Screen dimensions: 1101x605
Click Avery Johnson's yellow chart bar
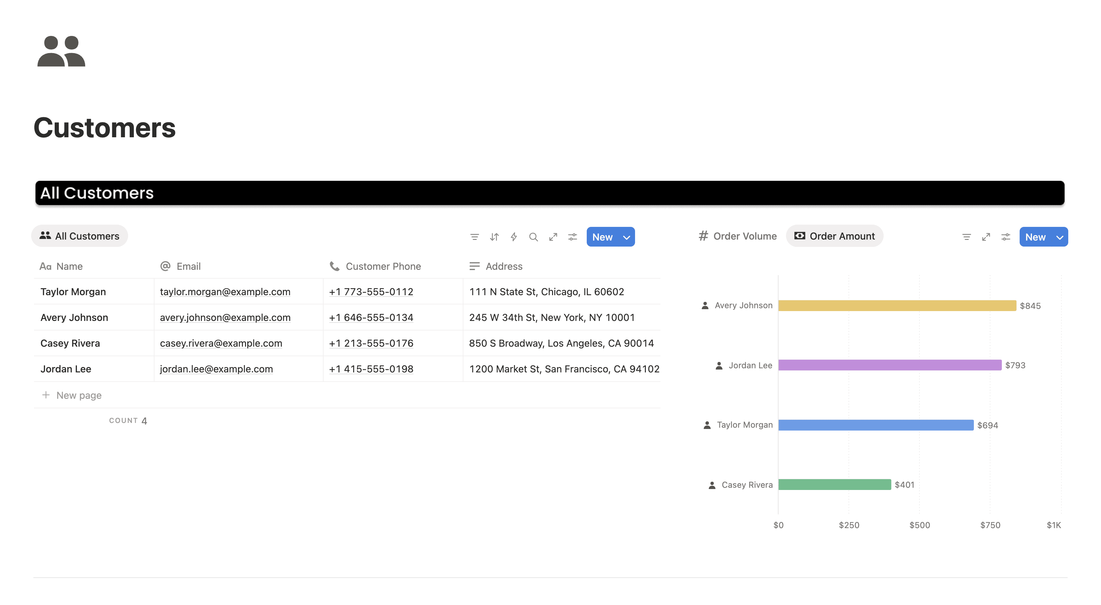pos(897,305)
